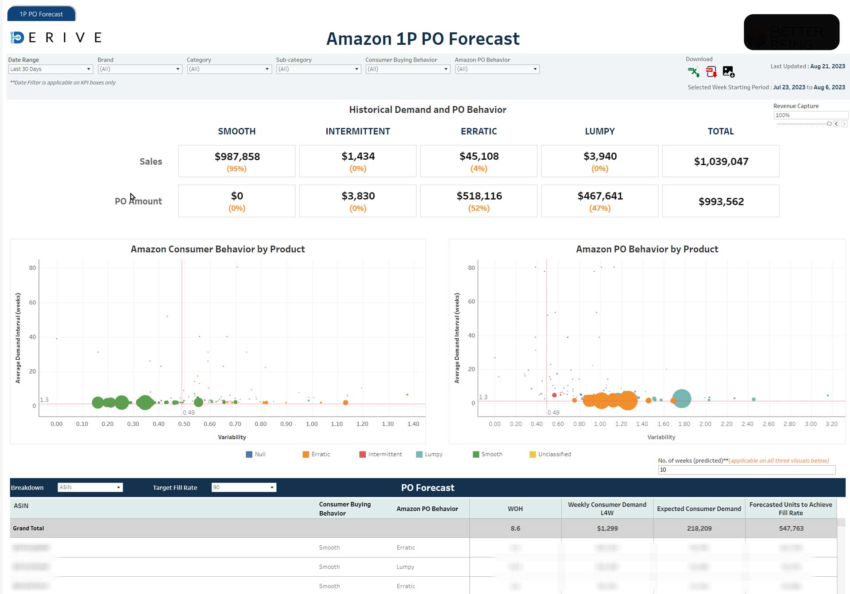Image resolution: width=850 pixels, height=594 pixels.
Task: Download data using the Excel crosstab icon
Action: tap(694, 72)
